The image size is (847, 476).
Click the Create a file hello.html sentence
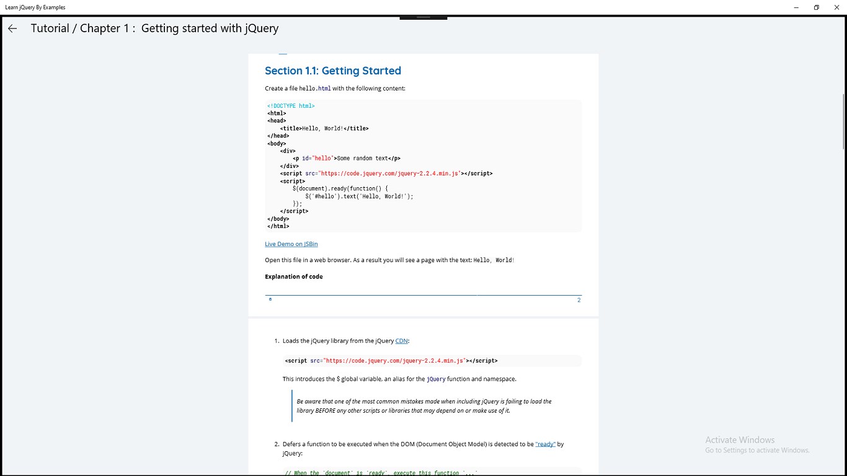point(335,89)
